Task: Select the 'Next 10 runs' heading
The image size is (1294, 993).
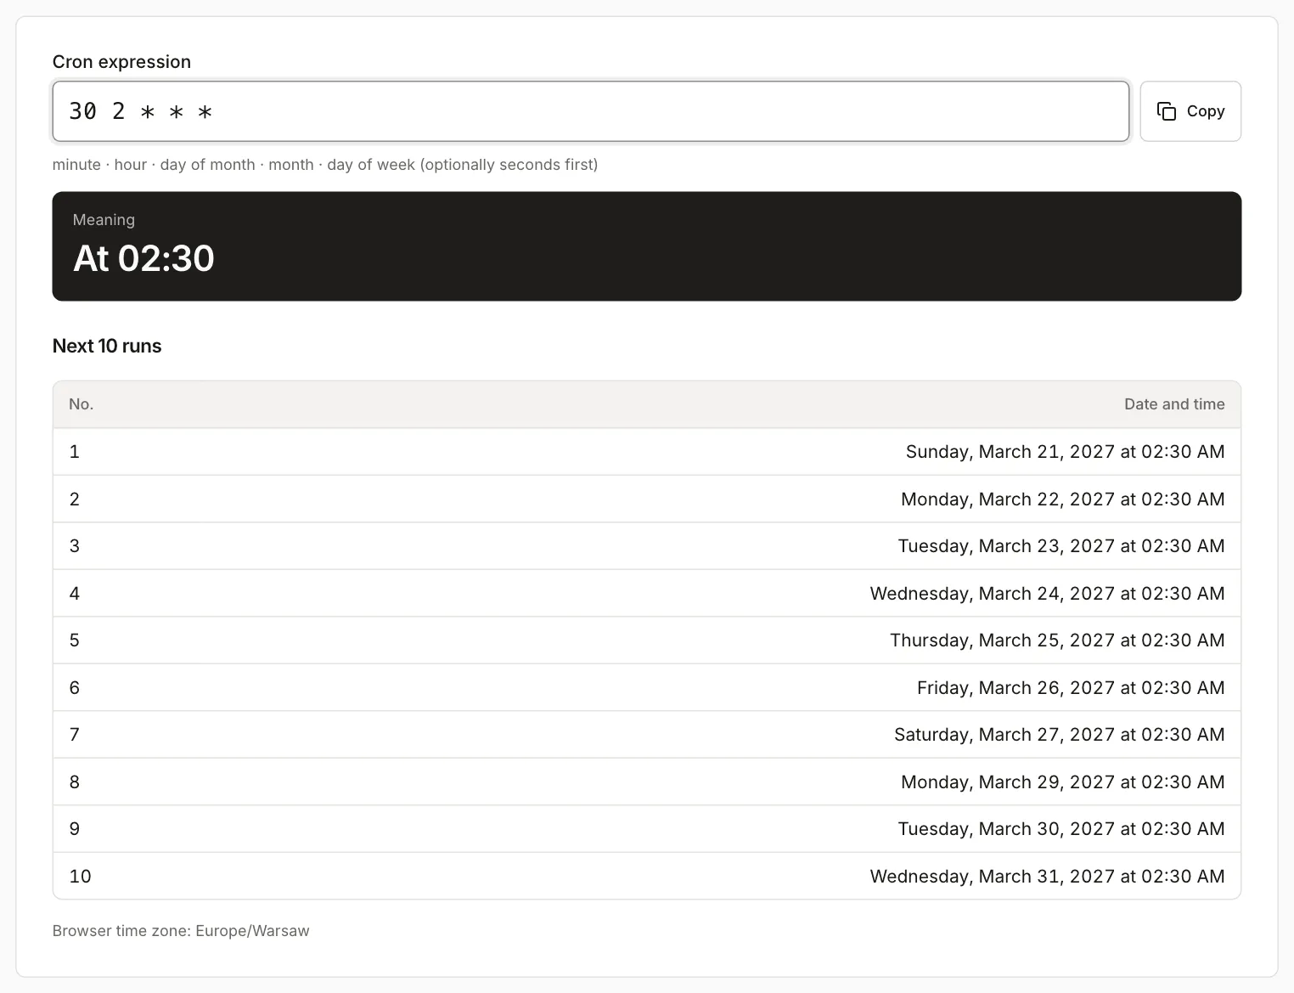Action: coord(107,346)
